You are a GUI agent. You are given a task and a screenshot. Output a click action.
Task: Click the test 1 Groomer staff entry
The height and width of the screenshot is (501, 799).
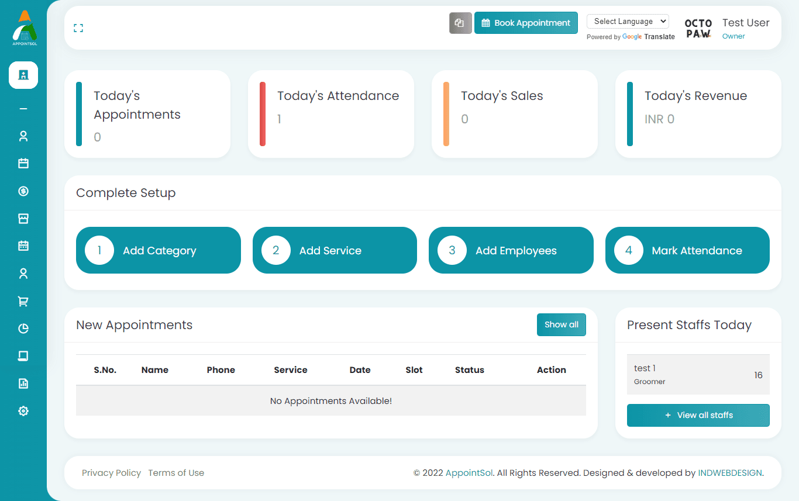[698, 374]
